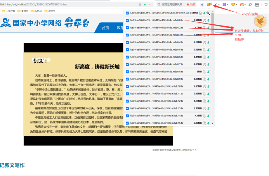Screen dimensions: 269x176
Task: Download the m3u8.0.ts segment of 6.92MB
Action: point(208,21)
